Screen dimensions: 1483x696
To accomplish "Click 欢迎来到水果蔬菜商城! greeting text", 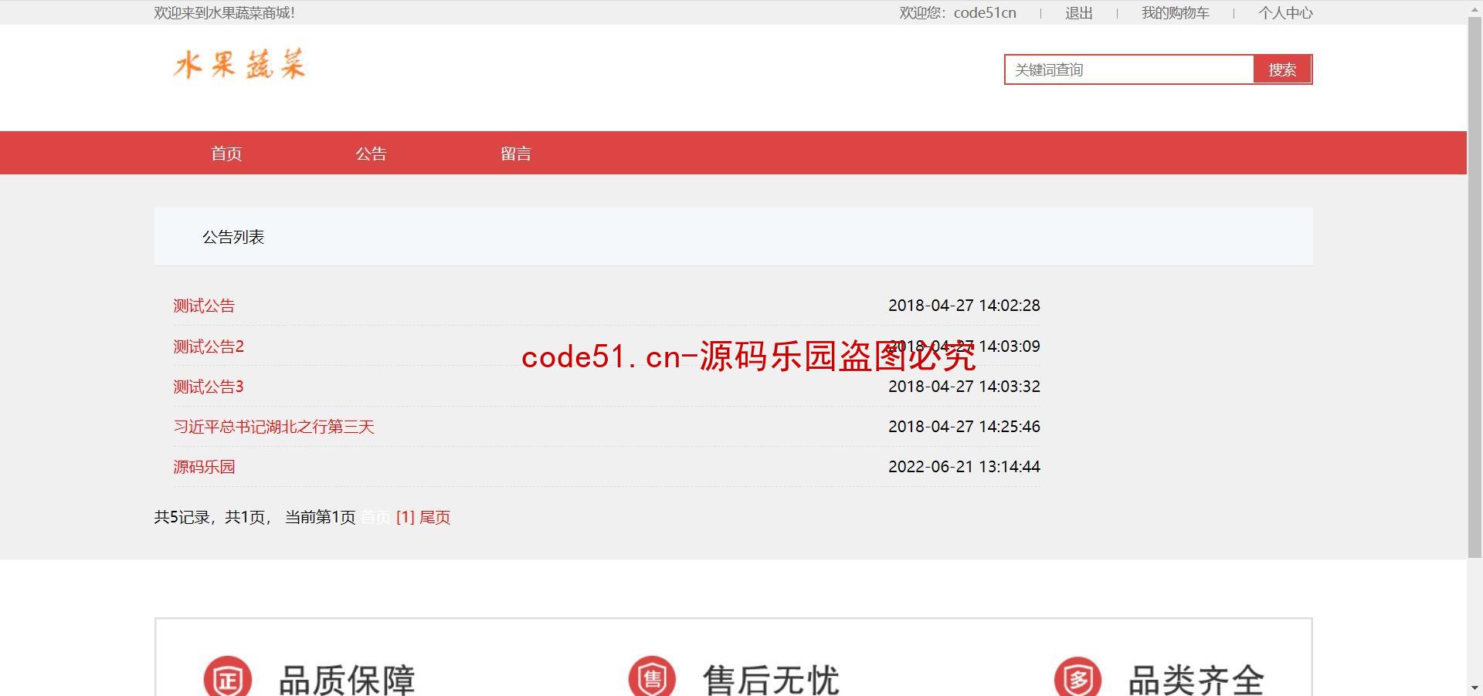I will [224, 13].
